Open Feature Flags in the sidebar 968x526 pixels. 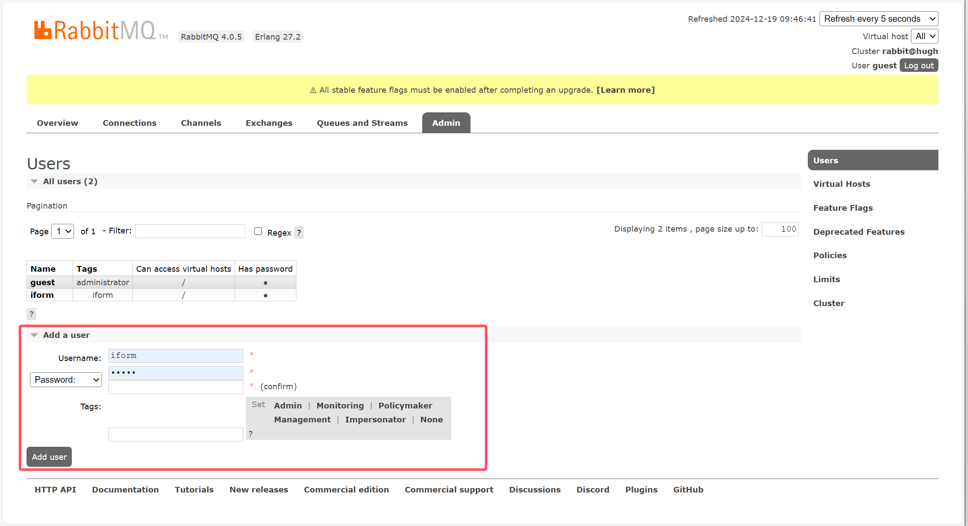click(843, 208)
